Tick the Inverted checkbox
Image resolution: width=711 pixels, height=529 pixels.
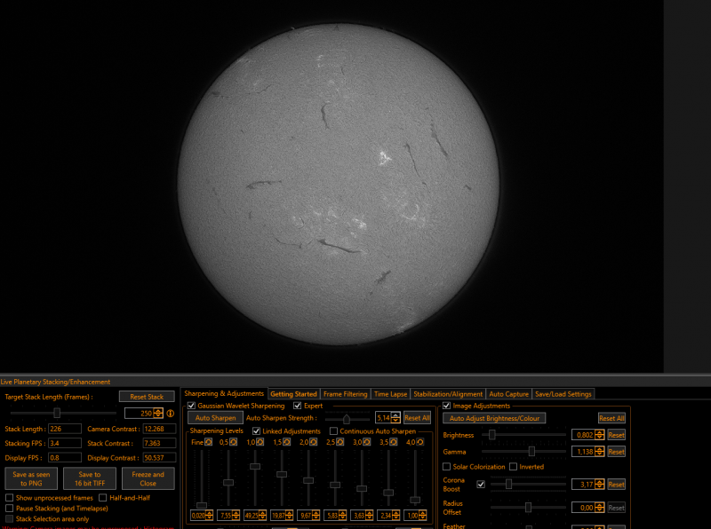click(514, 467)
